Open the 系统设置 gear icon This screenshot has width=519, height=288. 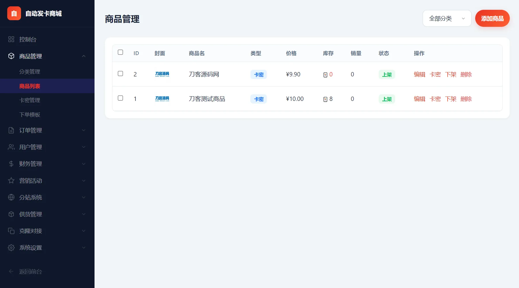[11, 247]
